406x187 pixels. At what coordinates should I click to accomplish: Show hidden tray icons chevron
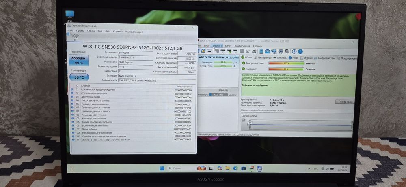(309, 169)
